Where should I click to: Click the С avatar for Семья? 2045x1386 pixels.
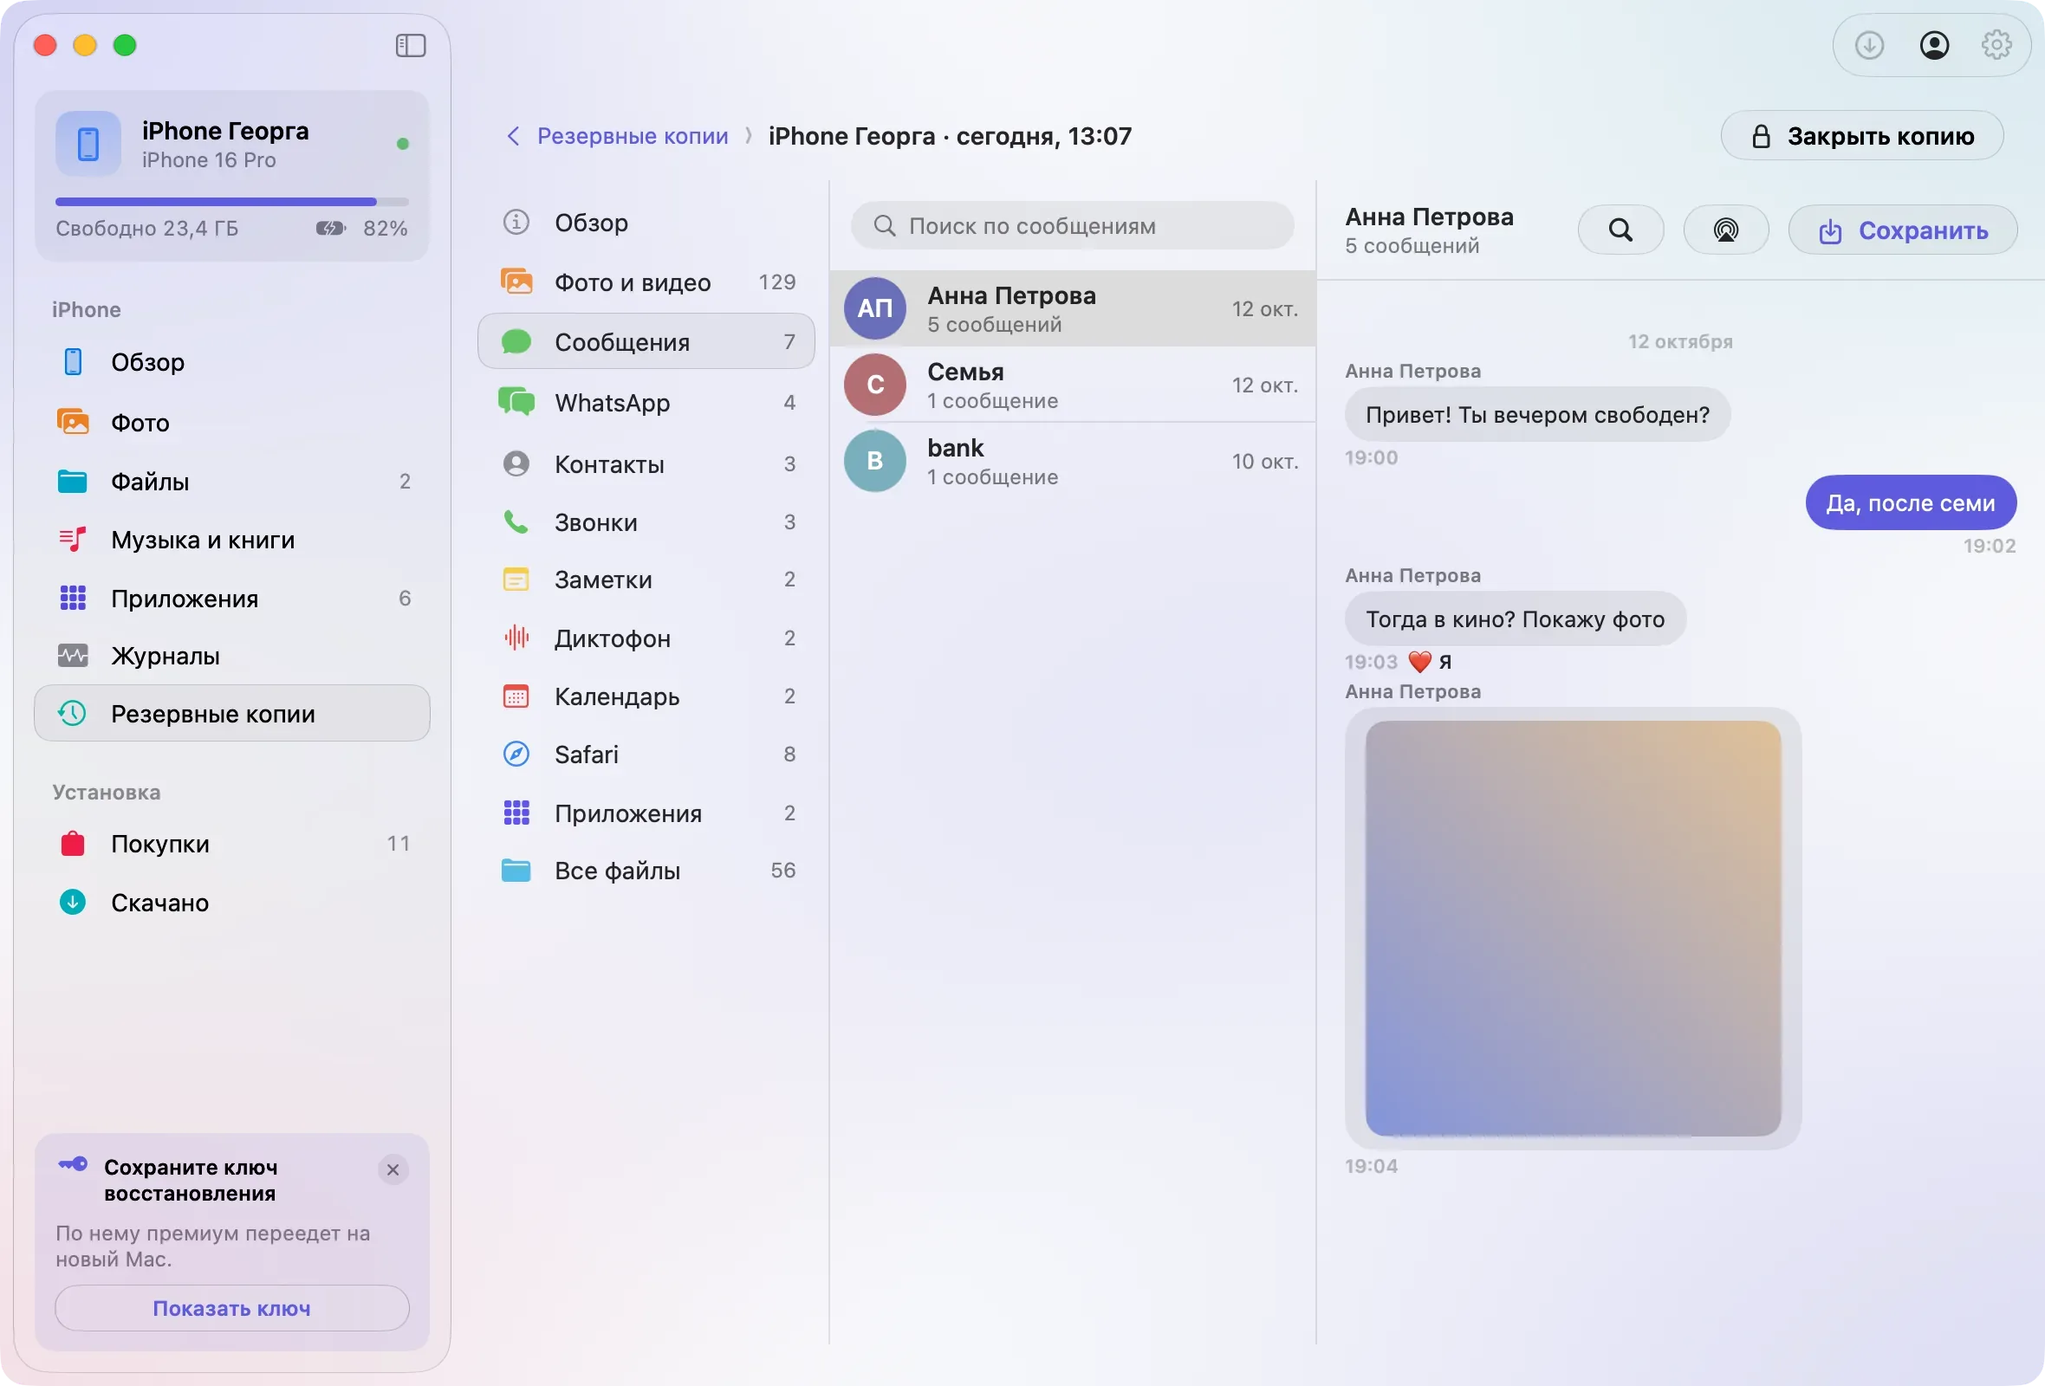point(874,385)
